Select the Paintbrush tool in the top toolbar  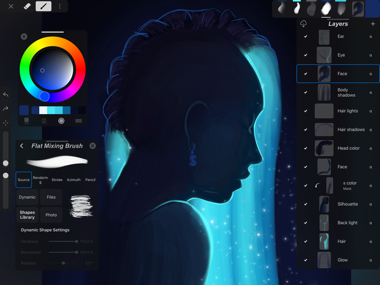click(x=43, y=6)
